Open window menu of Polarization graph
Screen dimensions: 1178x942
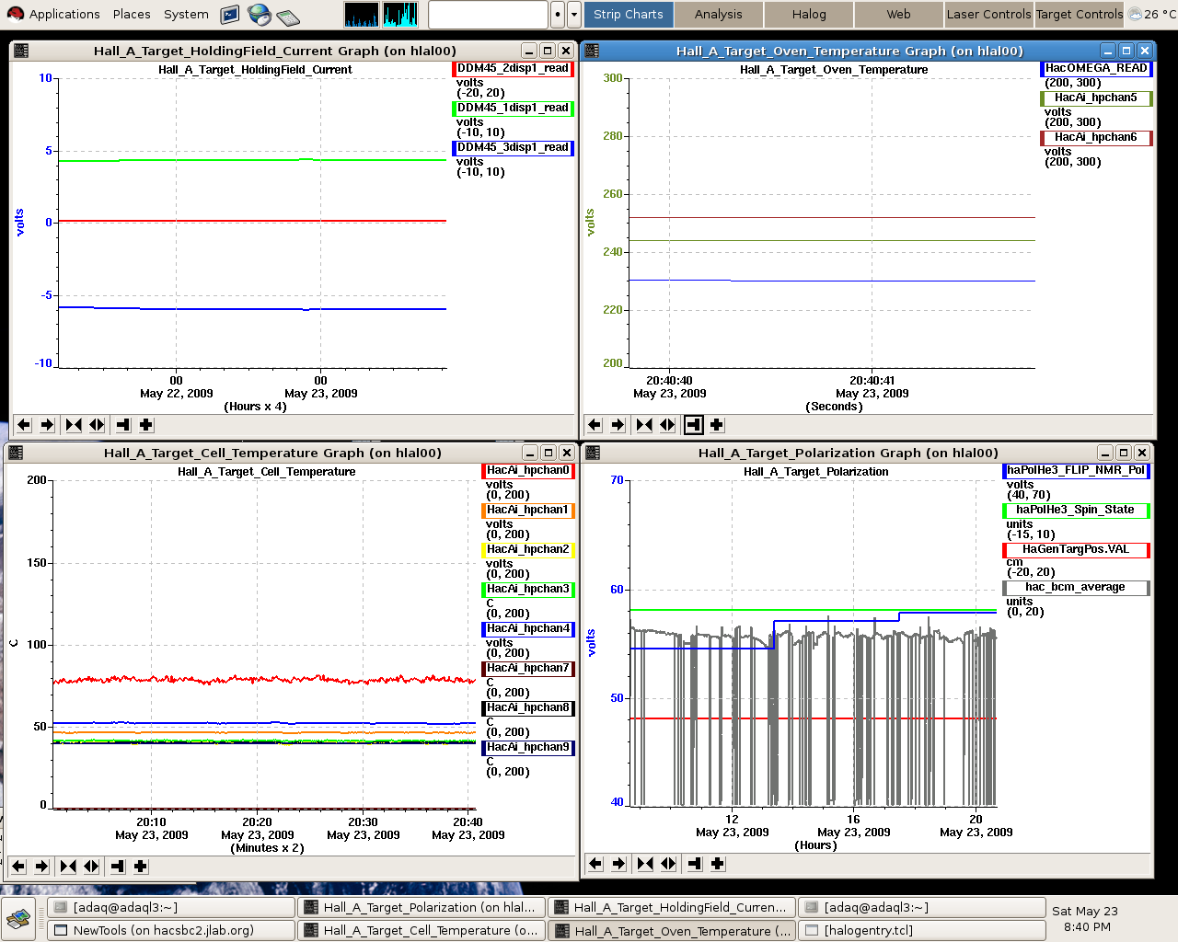coord(592,453)
